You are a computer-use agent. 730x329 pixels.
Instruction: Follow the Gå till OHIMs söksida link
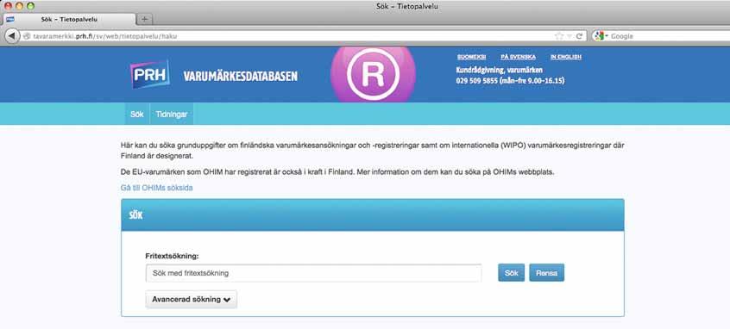coord(156,188)
